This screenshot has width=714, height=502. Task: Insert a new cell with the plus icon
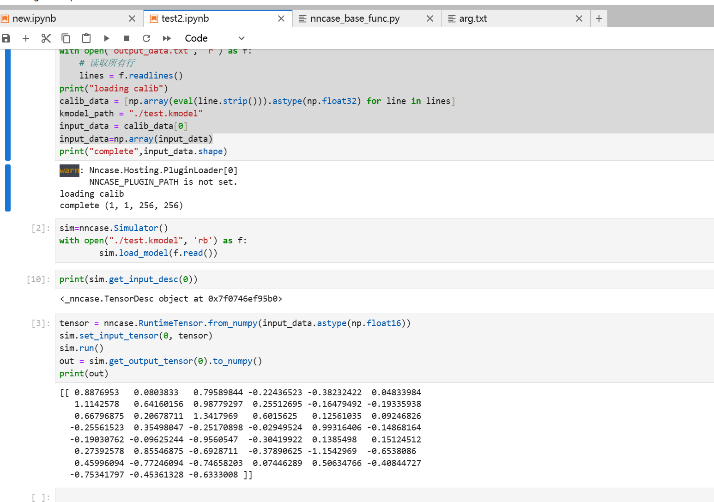26,38
